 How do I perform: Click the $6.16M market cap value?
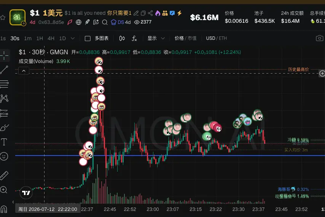(x=204, y=17)
